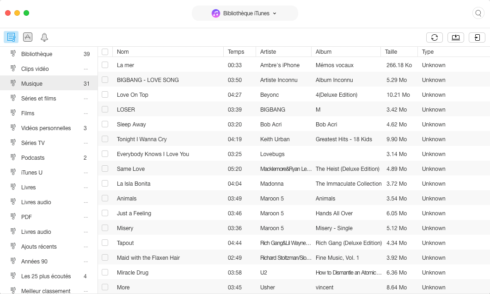Click the playlist icon beside Les 25 plus écoutés
The width and height of the screenshot is (490, 294).
(x=13, y=276)
